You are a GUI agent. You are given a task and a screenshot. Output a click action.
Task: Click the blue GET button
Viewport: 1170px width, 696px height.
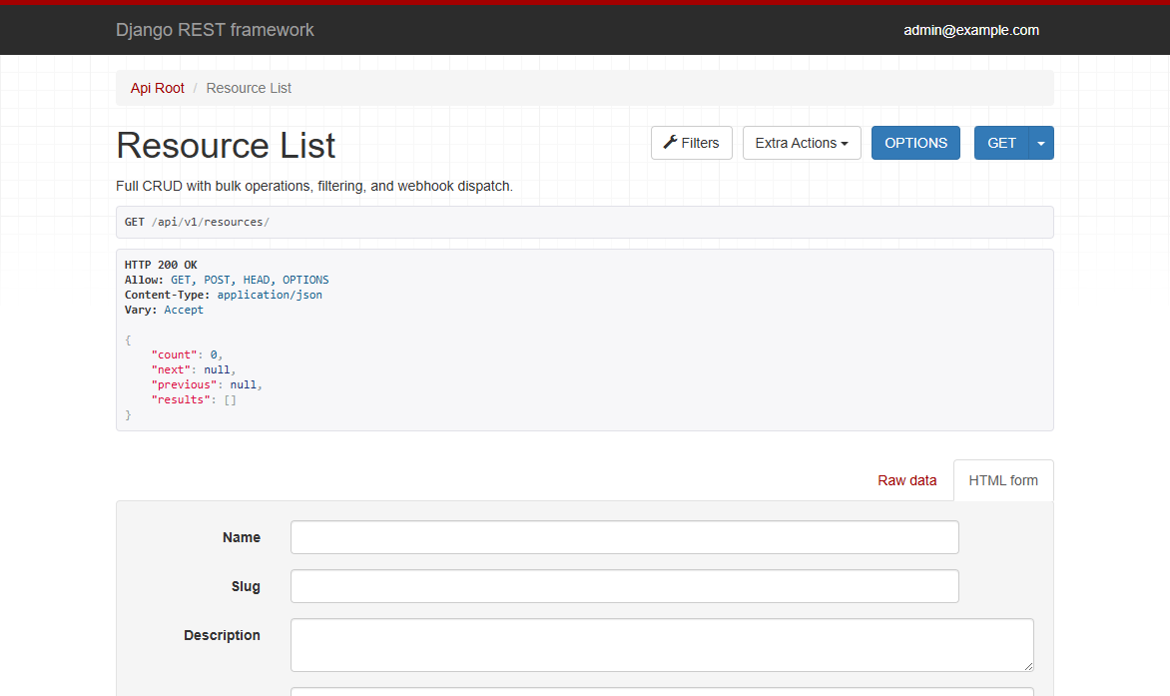pyautogui.click(x=1001, y=143)
